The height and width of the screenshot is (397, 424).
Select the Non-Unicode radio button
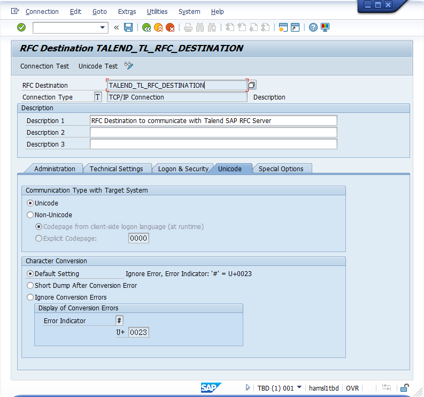[30, 215]
